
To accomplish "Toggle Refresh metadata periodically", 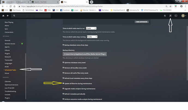I will click(63, 94).
